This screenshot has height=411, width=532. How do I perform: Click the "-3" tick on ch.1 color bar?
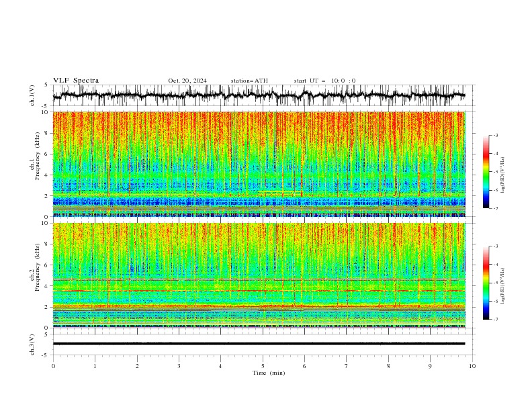click(495, 135)
